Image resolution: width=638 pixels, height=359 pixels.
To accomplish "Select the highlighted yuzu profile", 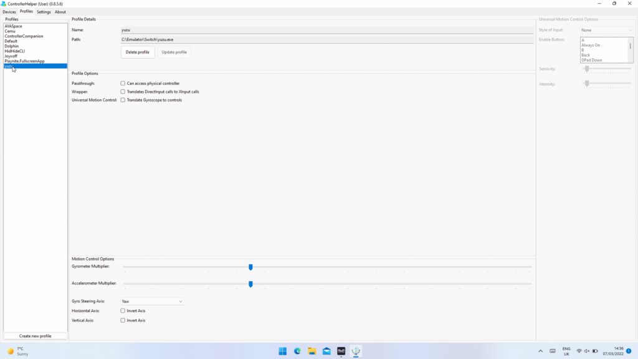I will click(36, 66).
